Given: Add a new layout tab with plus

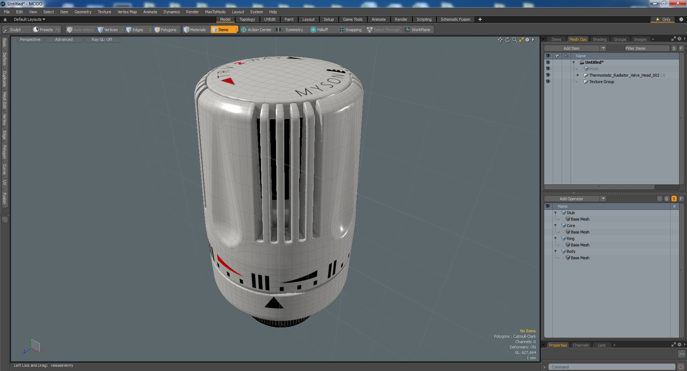Looking at the screenshot, I should (480, 19).
